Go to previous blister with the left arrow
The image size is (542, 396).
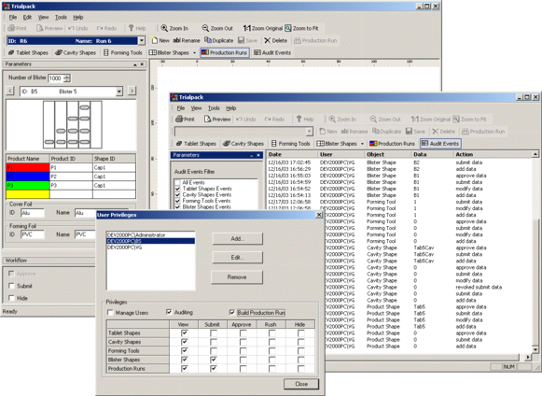pos(10,91)
